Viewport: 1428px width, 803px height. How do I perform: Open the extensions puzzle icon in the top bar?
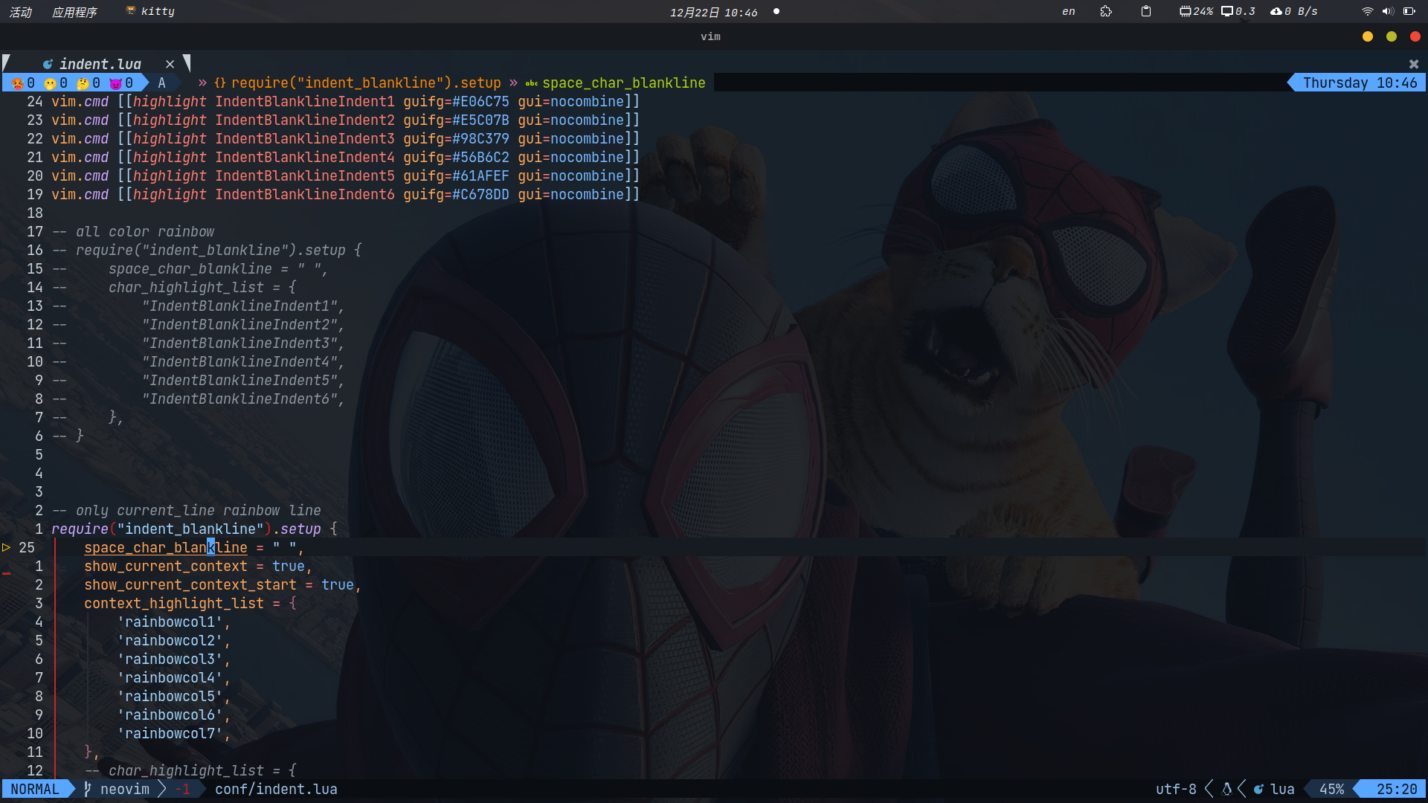(x=1106, y=11)
